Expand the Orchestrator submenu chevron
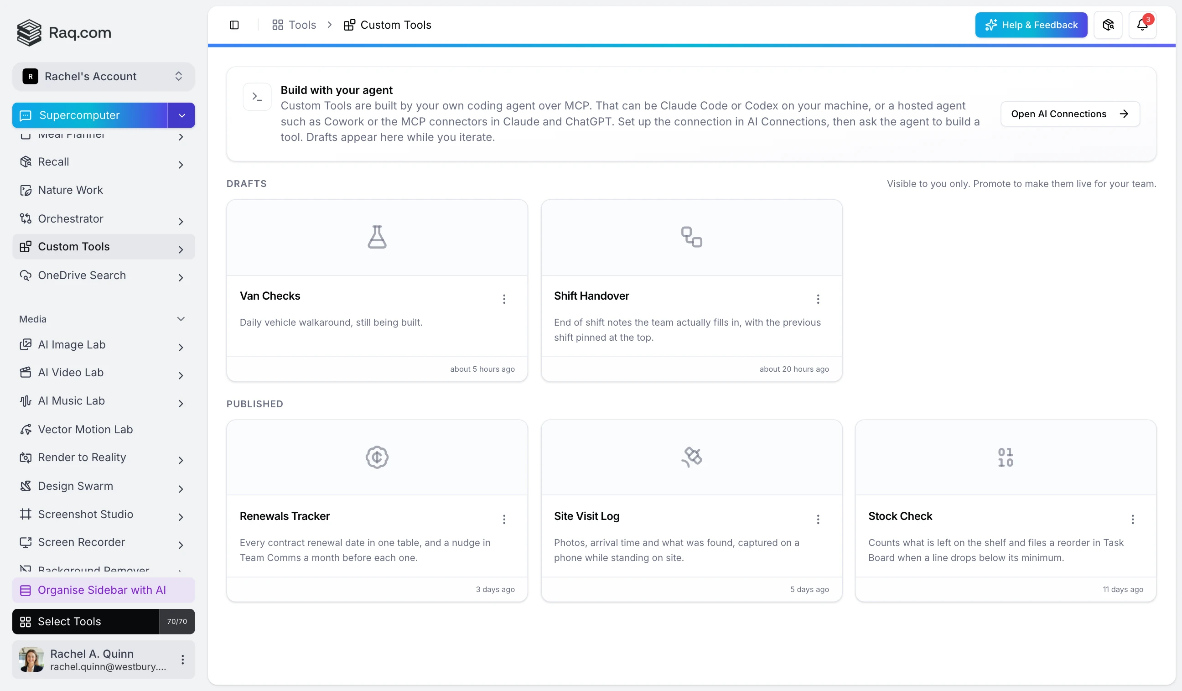Viewport: 1182px width, 691px height. pos(181,221)
